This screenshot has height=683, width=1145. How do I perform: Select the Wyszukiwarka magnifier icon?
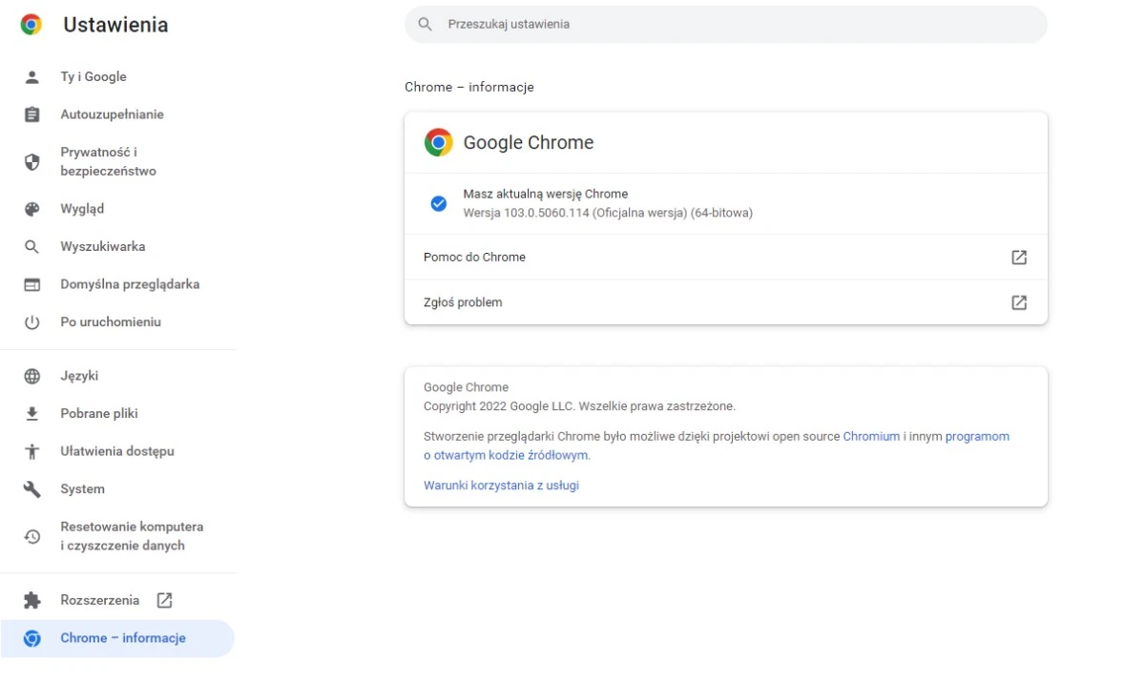point(31,246)
